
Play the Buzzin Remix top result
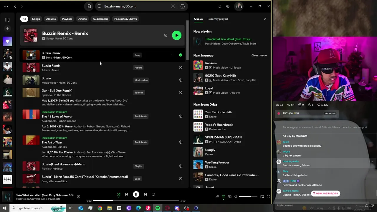tap(177, 35)
